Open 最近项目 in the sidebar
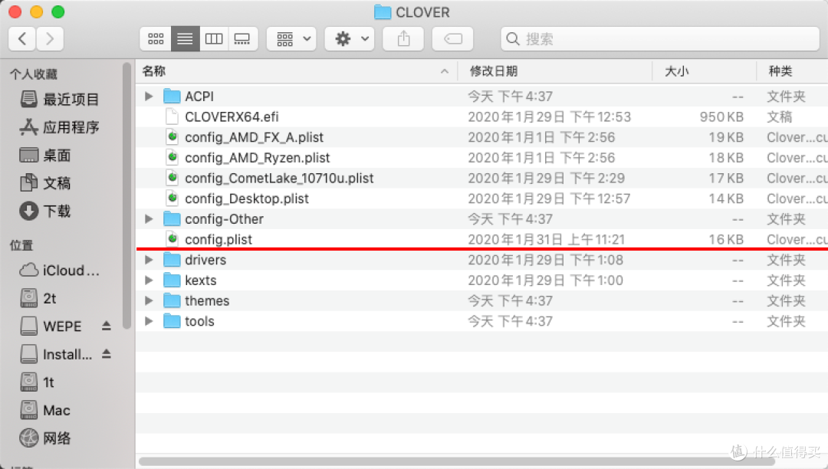 [x=60, y=99]
